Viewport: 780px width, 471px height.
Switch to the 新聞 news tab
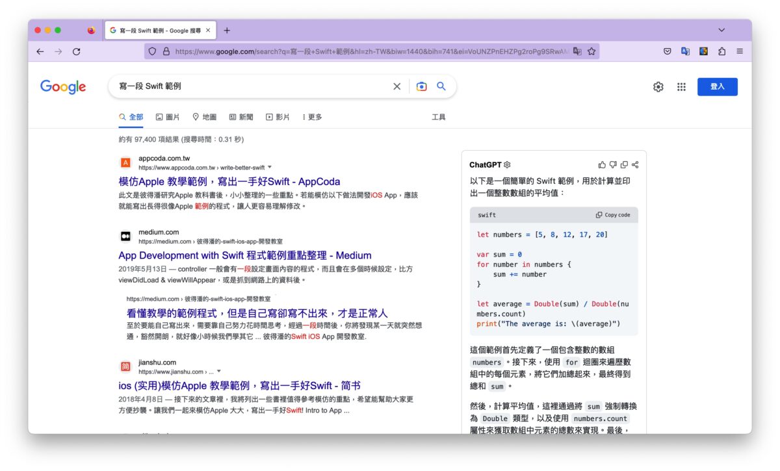click(241, 117)
